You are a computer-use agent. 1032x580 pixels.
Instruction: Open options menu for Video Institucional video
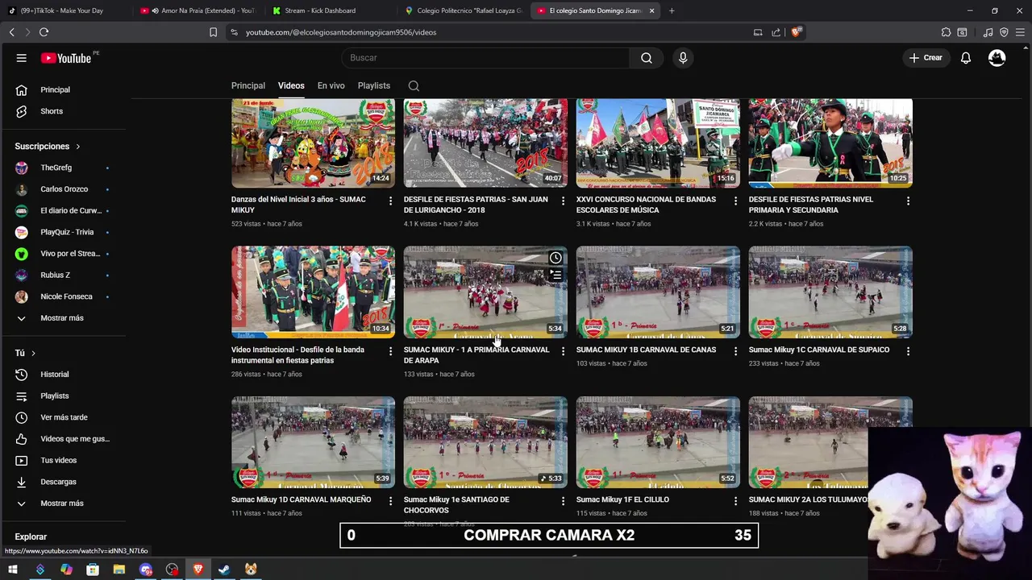tap(391, 351)
